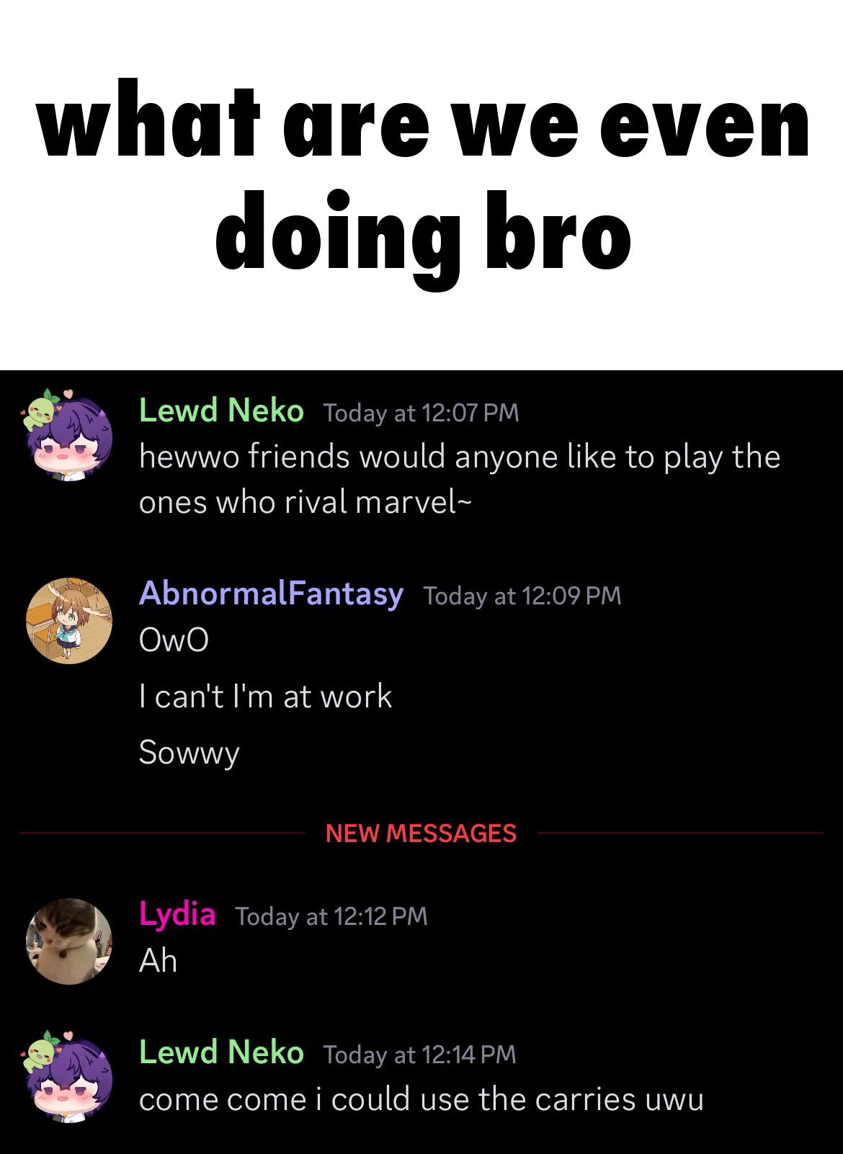Click the 'Today at 12:14 PM' timestamp

point(420,1055)
